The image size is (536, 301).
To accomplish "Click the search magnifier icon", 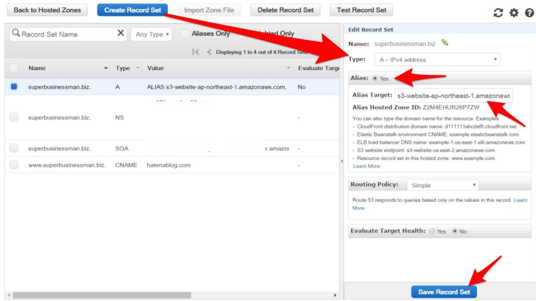I will 16,33.
